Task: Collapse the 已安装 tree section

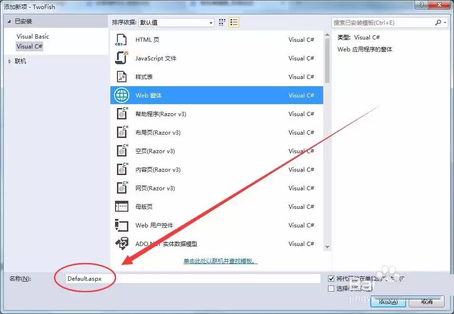Action: 8,21
